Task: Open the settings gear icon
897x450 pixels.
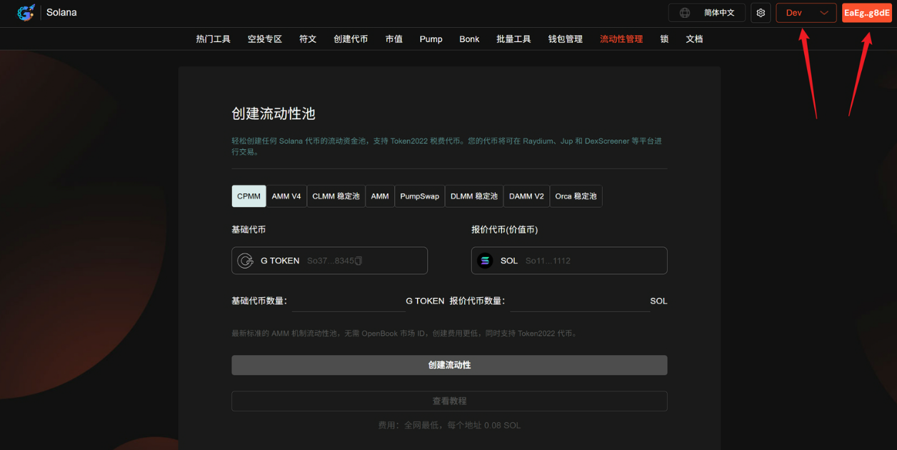Action: 759,12
